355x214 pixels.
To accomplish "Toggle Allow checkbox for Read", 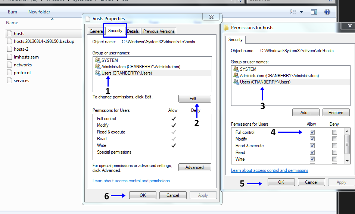I will 312,152.
